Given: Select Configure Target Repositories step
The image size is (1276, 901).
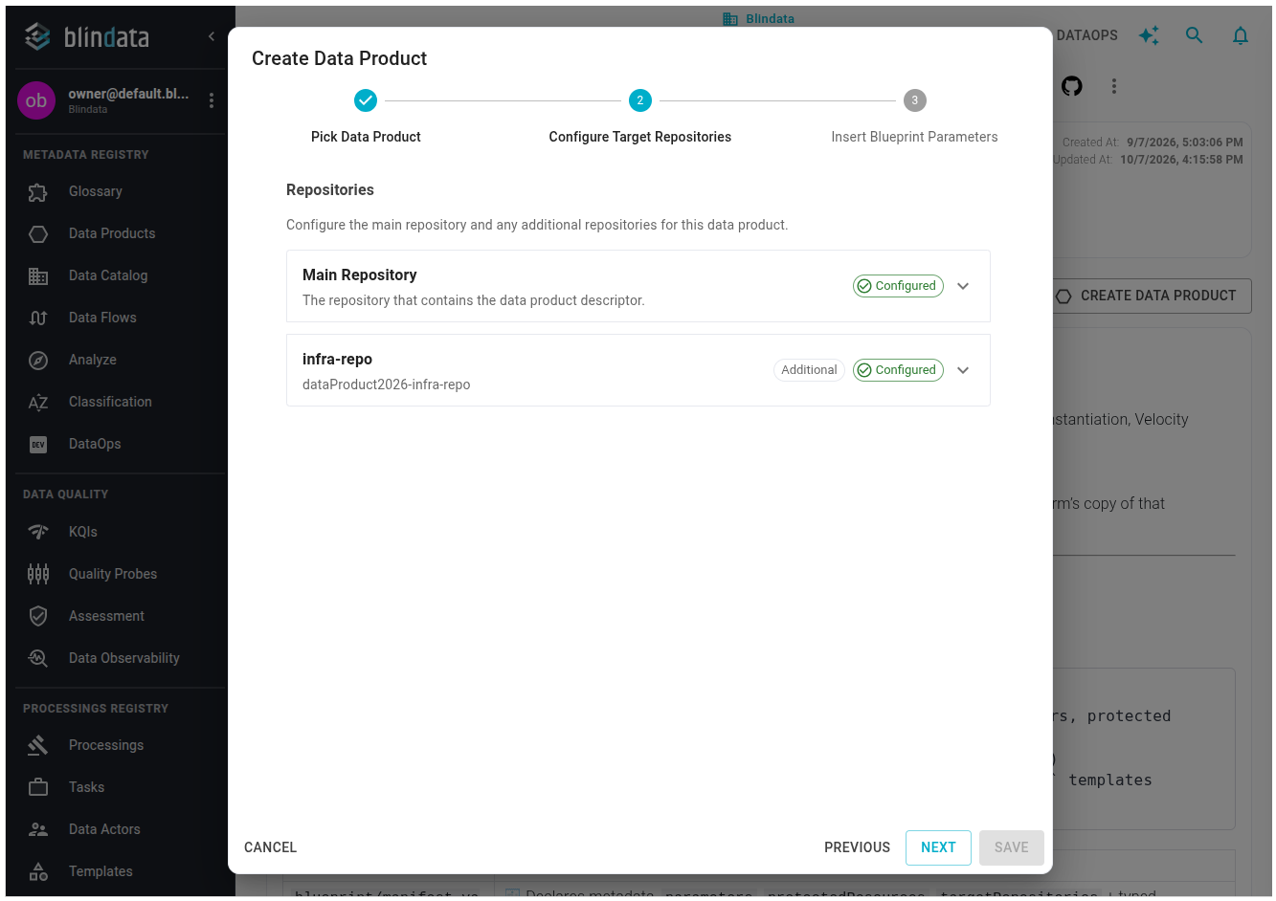Looking at the screenshot, I should coord(639,117).
